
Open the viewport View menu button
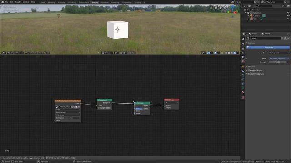[x=27, y=53]
